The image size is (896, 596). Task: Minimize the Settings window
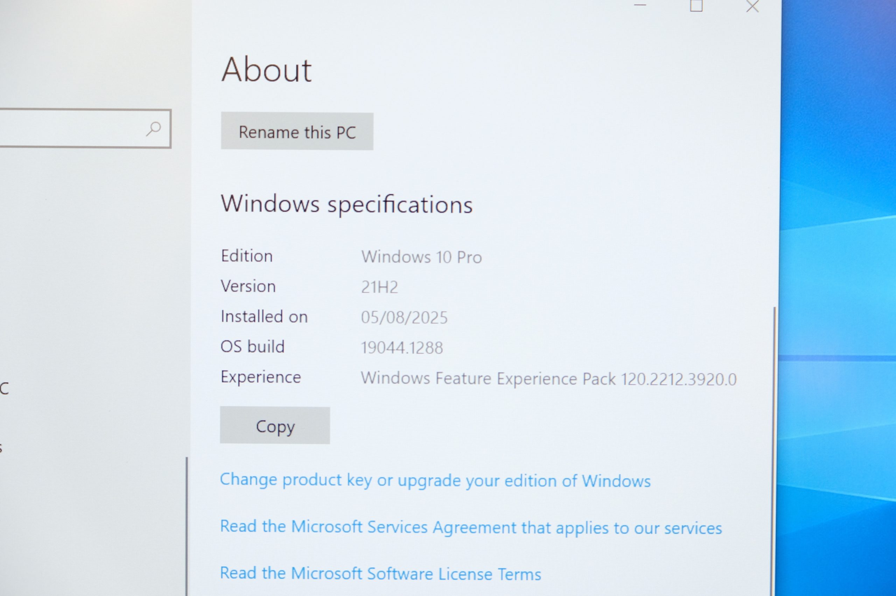pyautogui.click(x=640, y=5)
